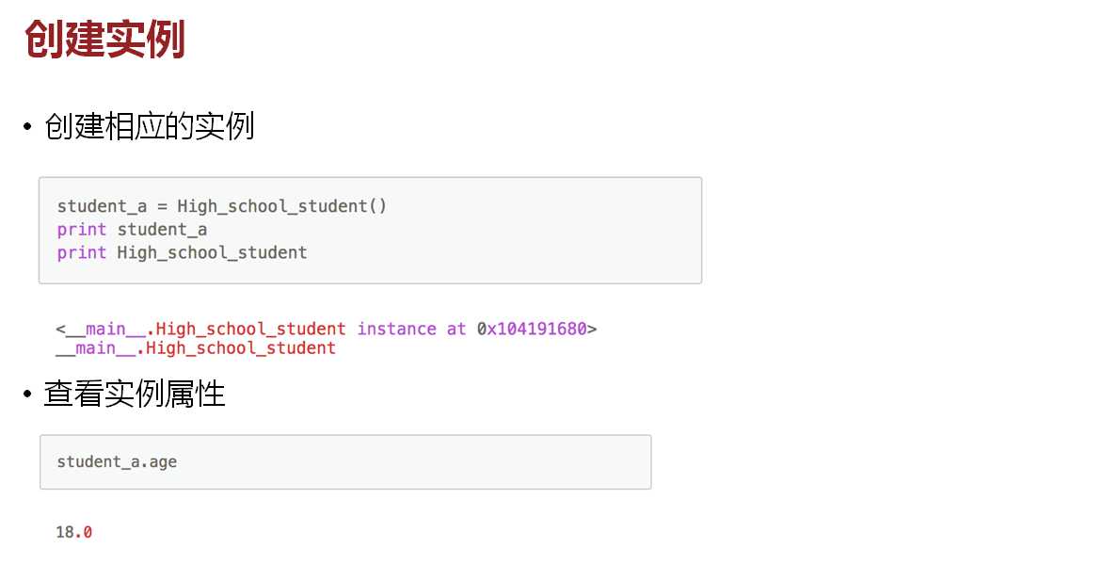Screen dimensions: 1118x564
Task: Click the print High_school_student code line
Action: 182,252
